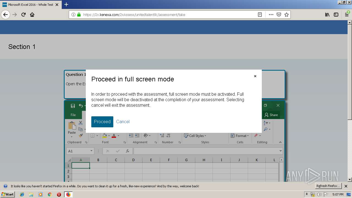Open the Clipboard group dialog launcher
This screenshot has width=352, height=198.
(x=86, y=142)
